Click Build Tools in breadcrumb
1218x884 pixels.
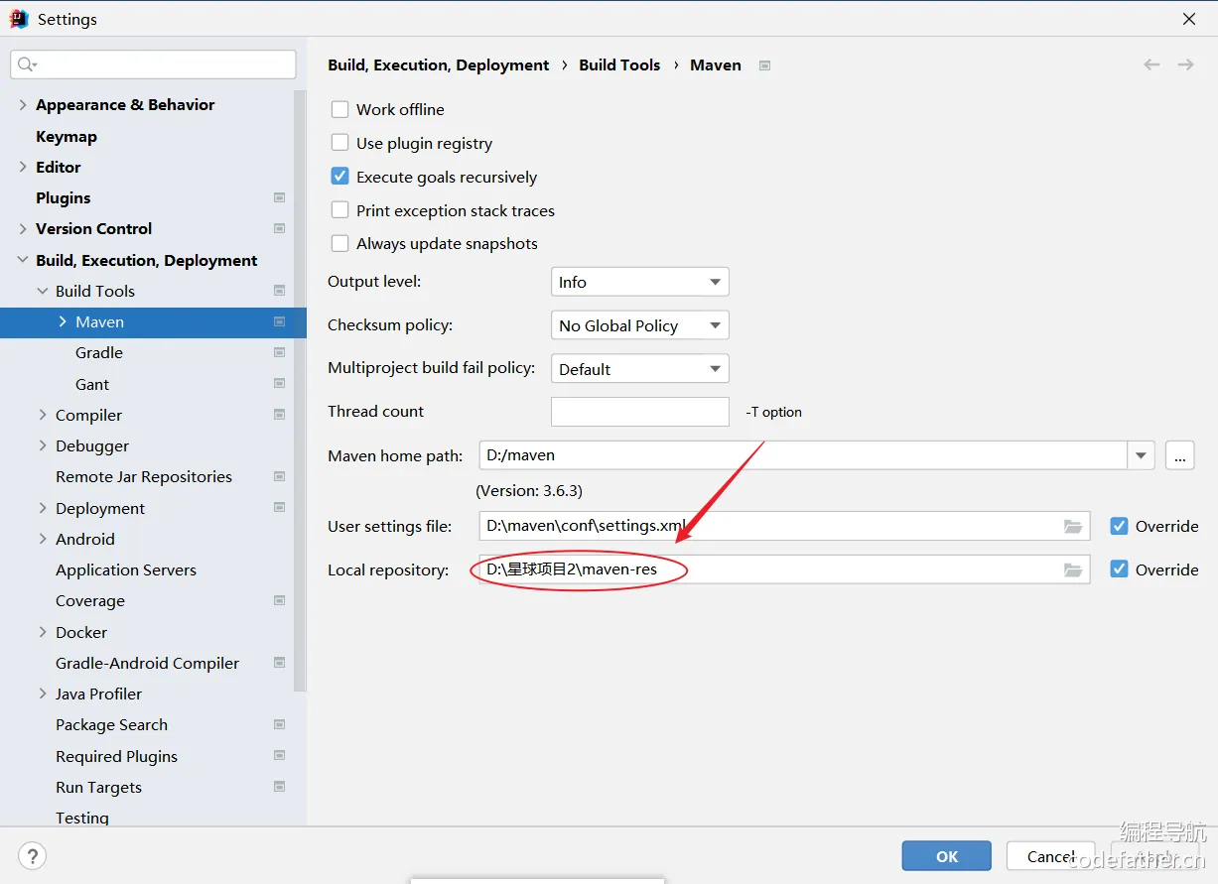point(619,65)
